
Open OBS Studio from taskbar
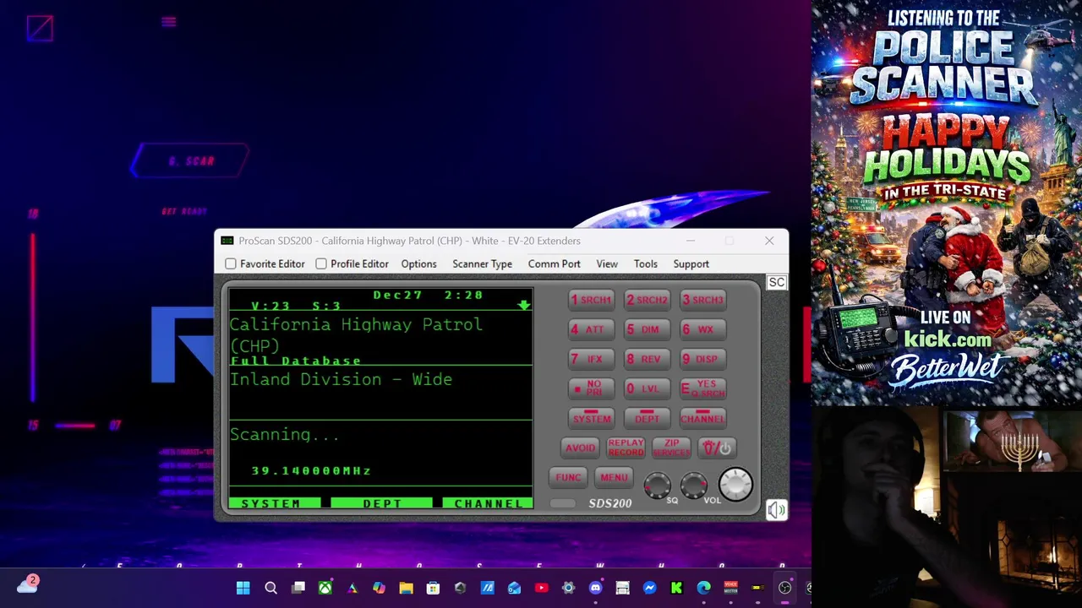point(784,588)
